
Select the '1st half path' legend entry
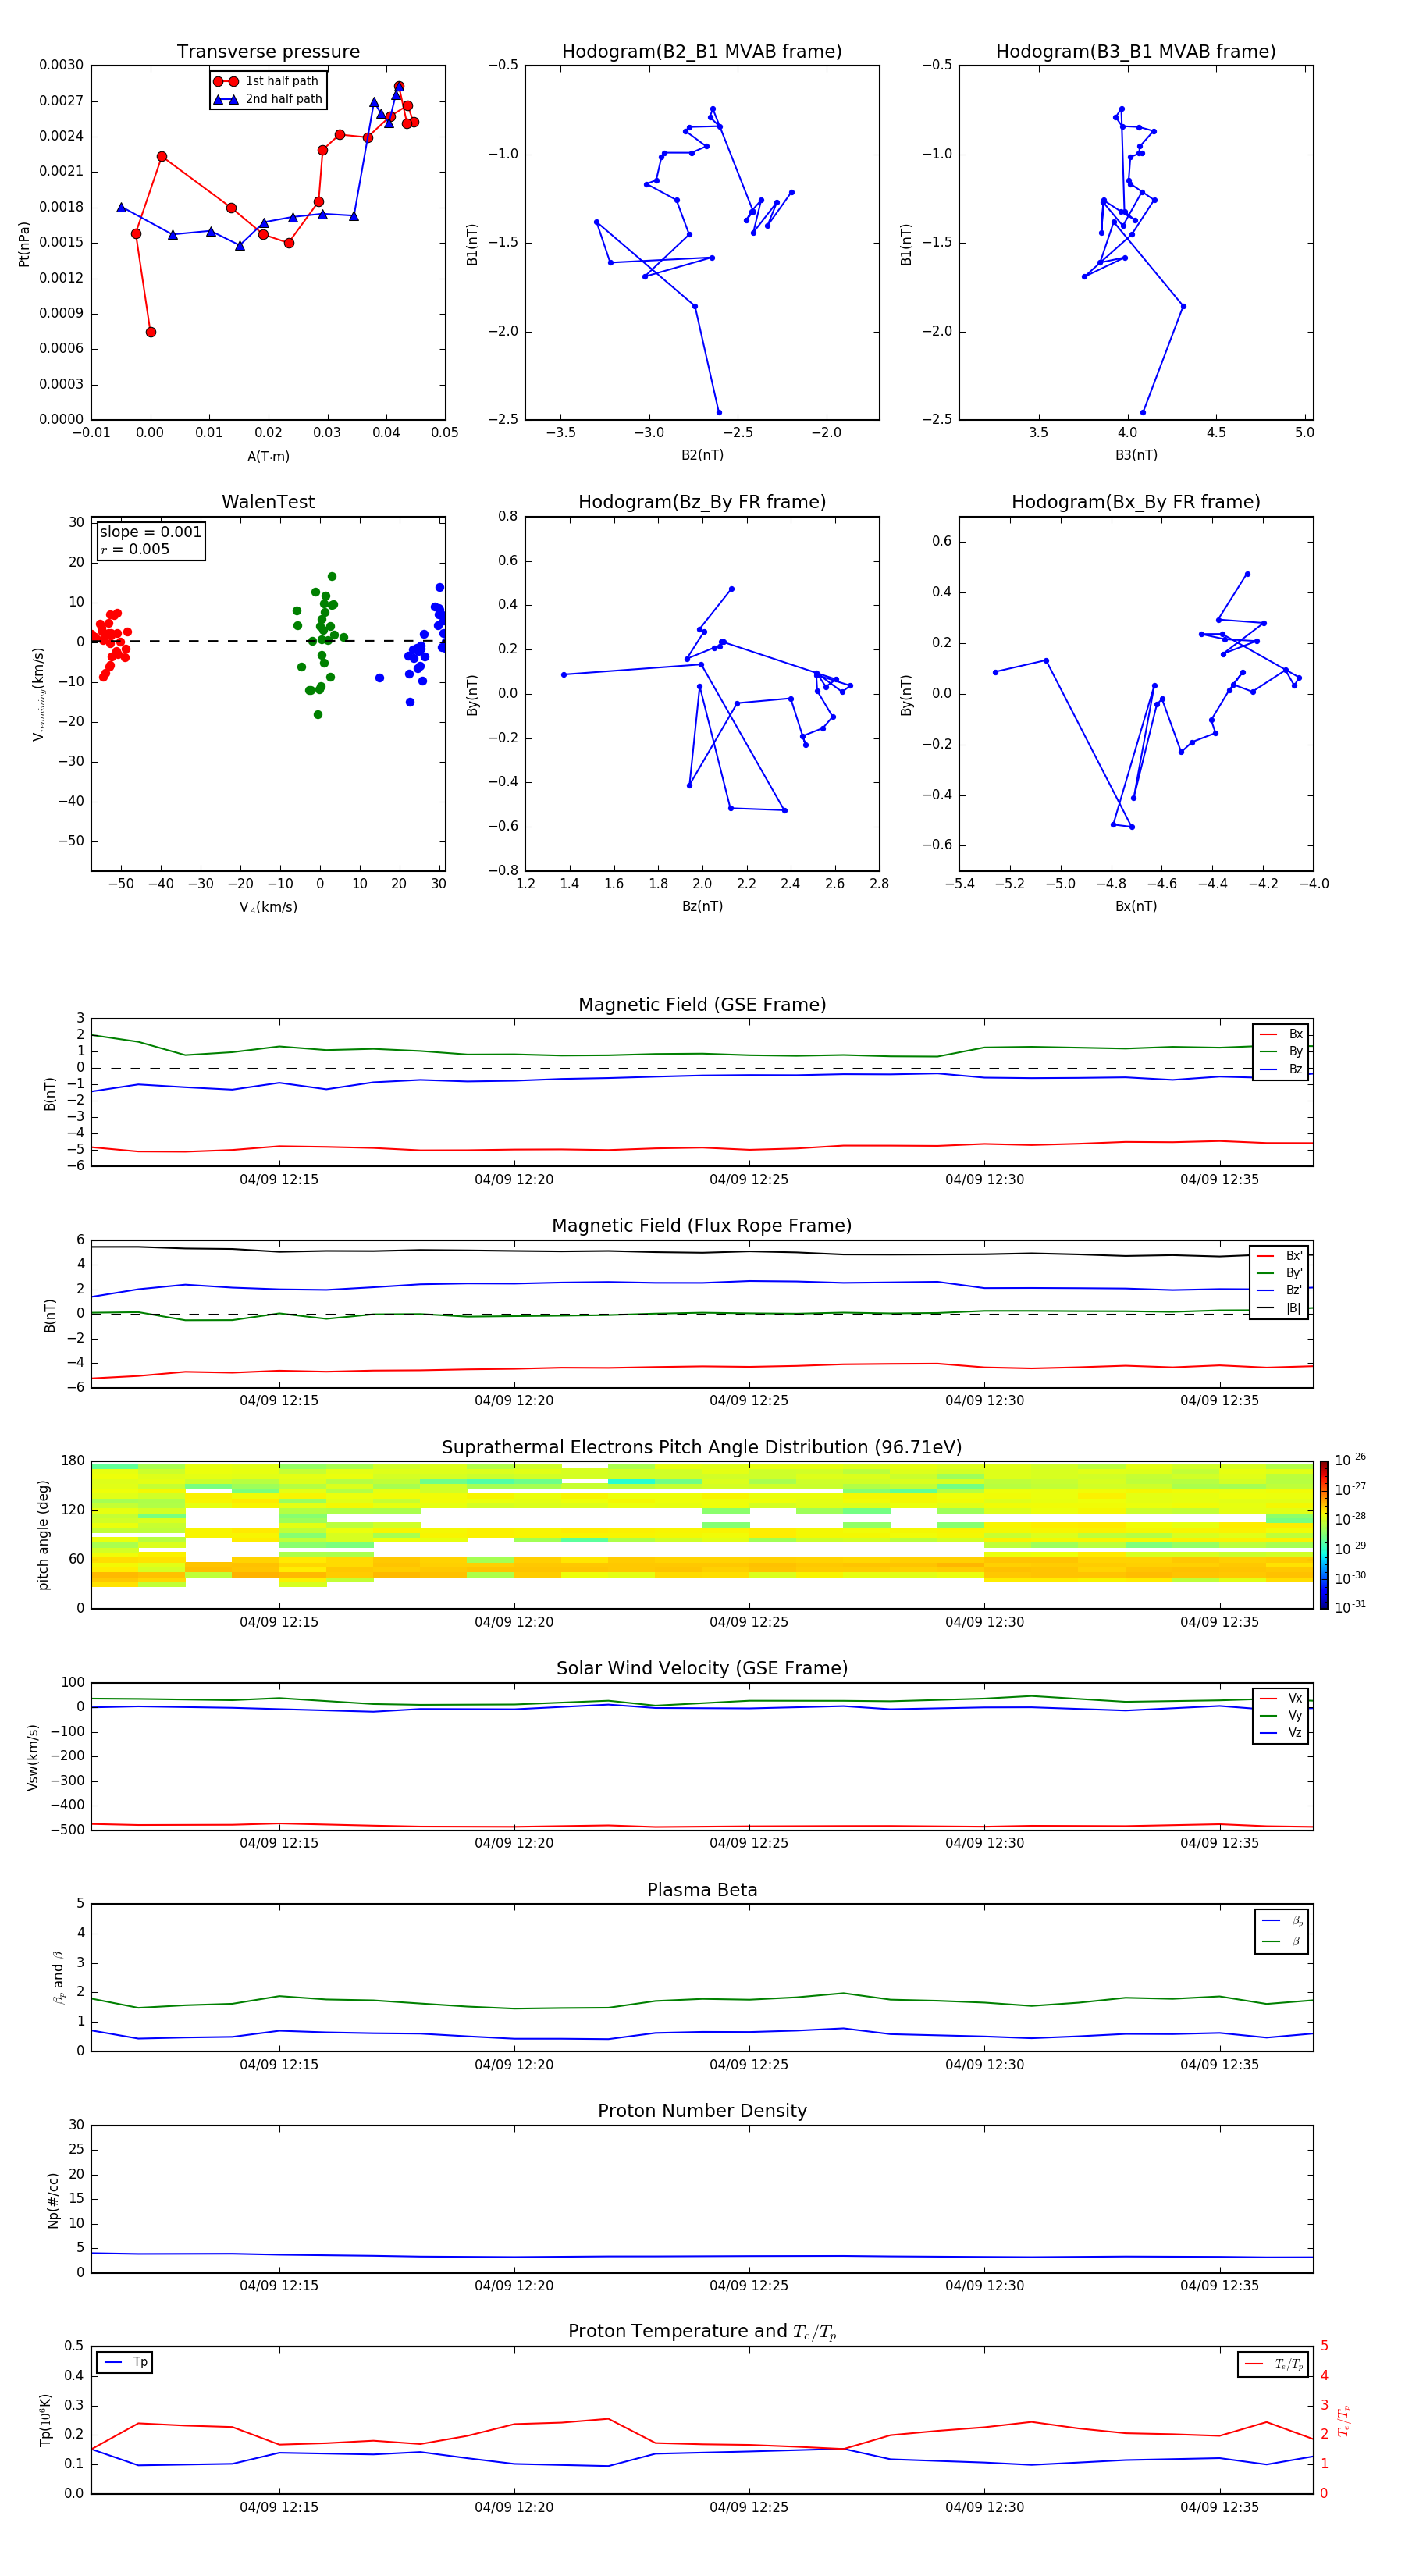[x=267, y=81]
